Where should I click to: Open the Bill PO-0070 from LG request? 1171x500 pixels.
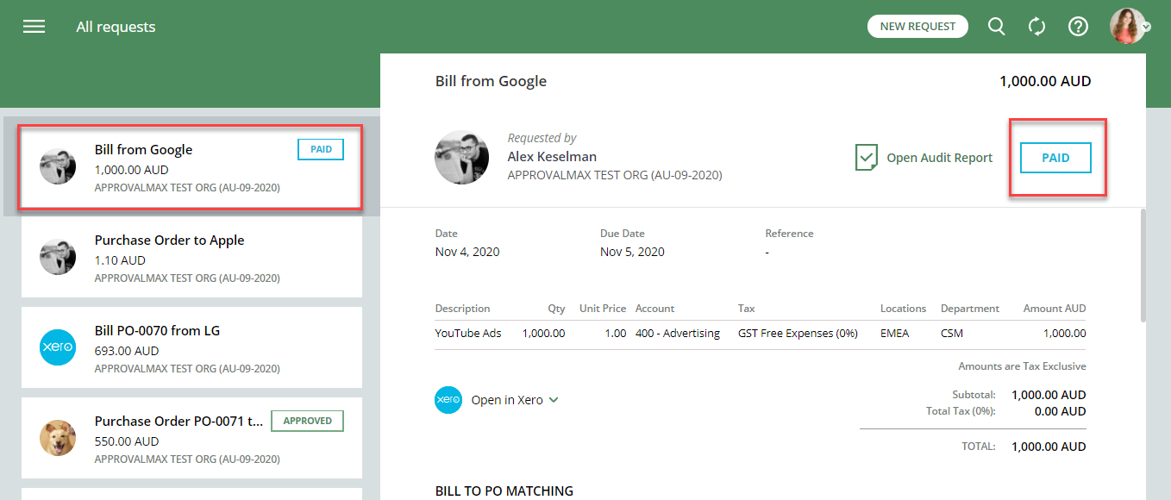tap(191, 347)
